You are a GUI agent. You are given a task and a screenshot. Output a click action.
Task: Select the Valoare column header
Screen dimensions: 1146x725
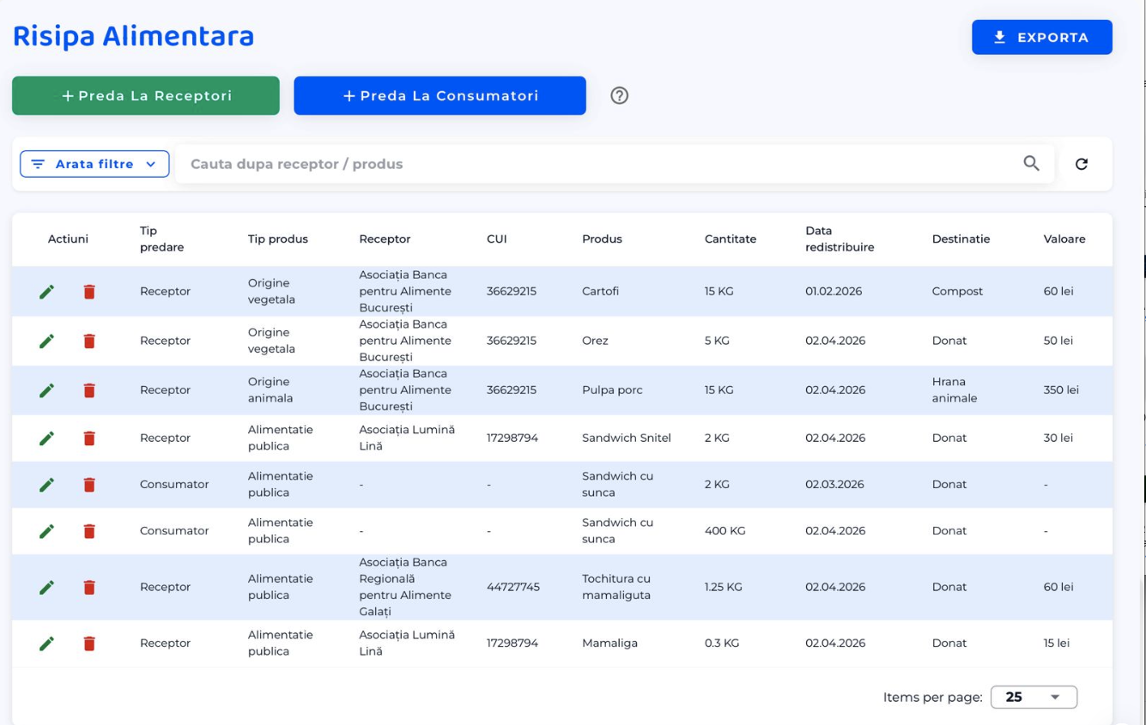pos(1064,239)
